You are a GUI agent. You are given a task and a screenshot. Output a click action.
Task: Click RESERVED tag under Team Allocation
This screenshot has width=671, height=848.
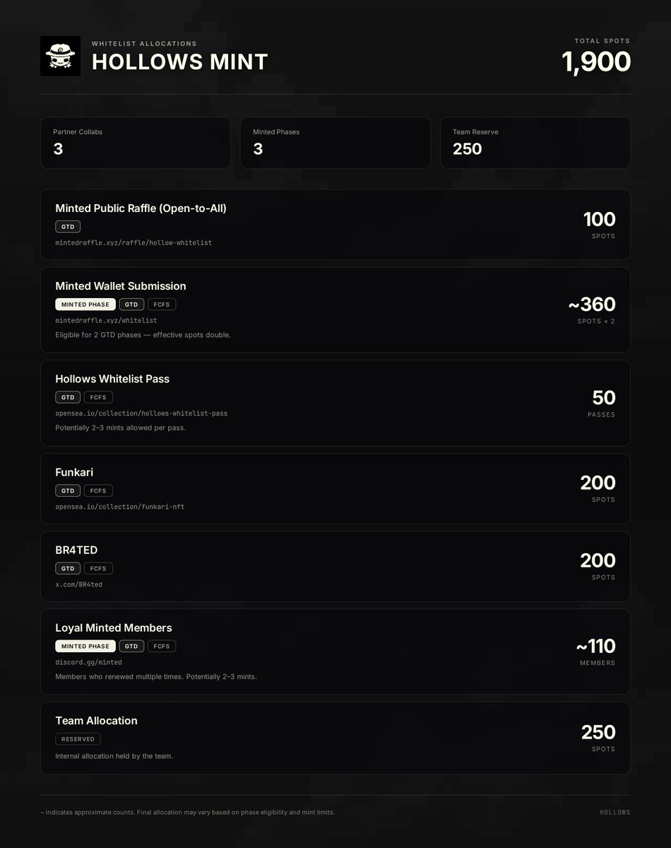(78, 739)
